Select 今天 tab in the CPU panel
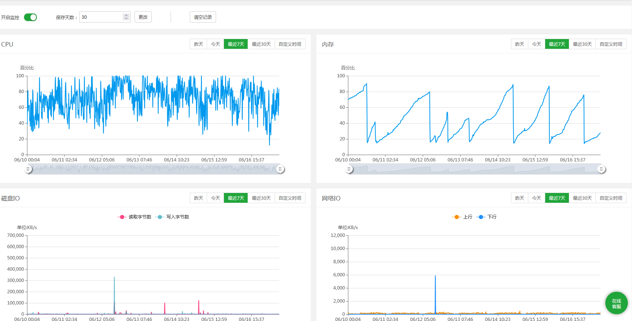Image resolution: width=632 pixels, height=321 pixels. [215, 44]
